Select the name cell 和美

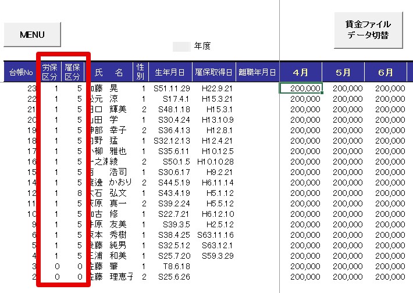pos(118,256)
